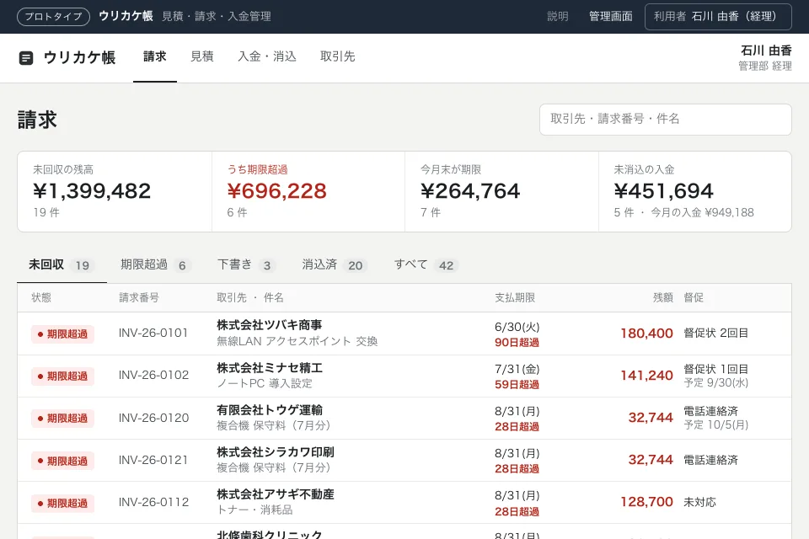Click the 督促状 1回目 reminder status
809x539 pixels.
716,369
